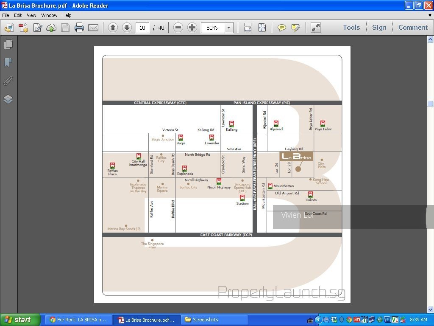The width and height of the screenshot is (434, 326).
Task: Click the Save floppy disk icon
Action: 65,28
